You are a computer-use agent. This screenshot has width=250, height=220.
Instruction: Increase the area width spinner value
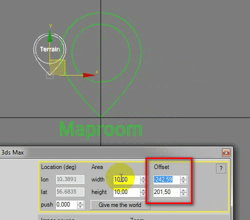[143, 178]
